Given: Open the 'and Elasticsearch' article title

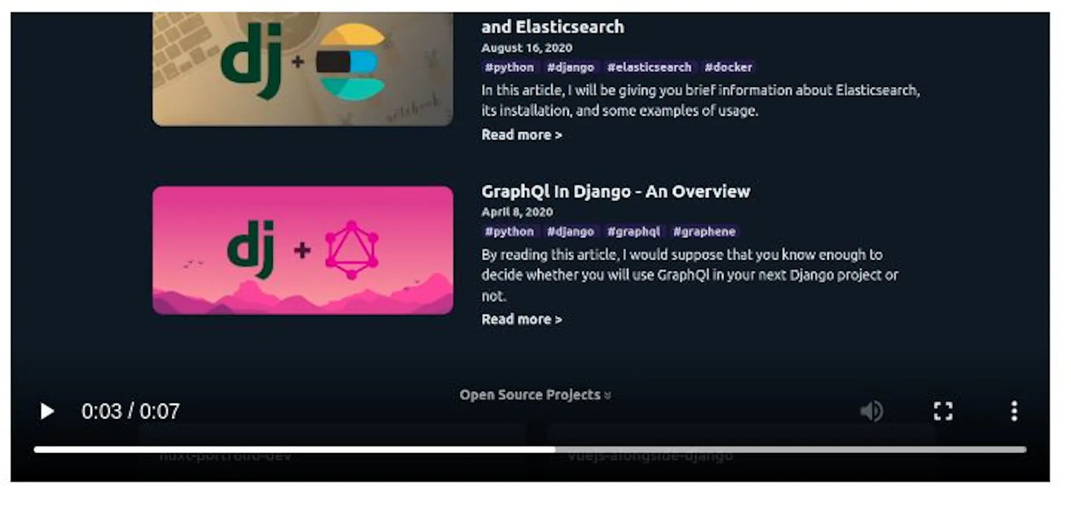Looking at the screenshot, I should pyautogui.click(x=553, y=27).
